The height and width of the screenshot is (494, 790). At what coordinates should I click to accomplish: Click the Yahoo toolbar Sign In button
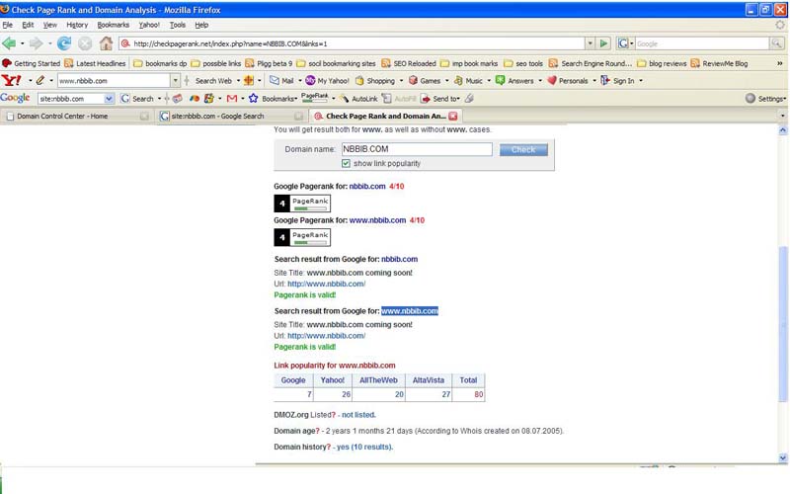point(618,81)
